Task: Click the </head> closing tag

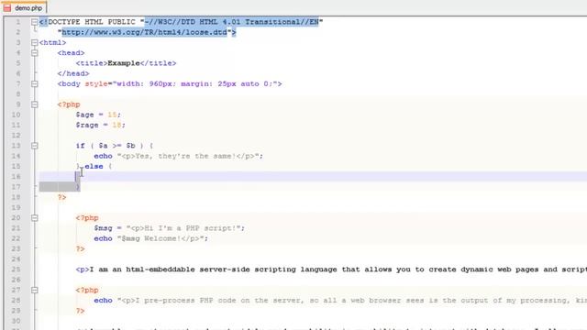Action: [73, 73]
